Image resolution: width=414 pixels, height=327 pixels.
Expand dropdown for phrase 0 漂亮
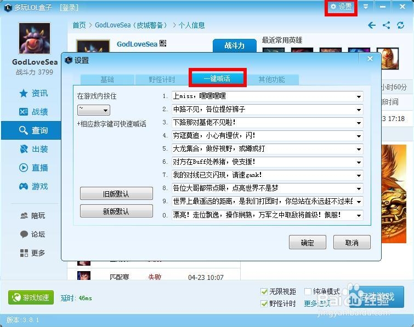(x=359, y=215)
